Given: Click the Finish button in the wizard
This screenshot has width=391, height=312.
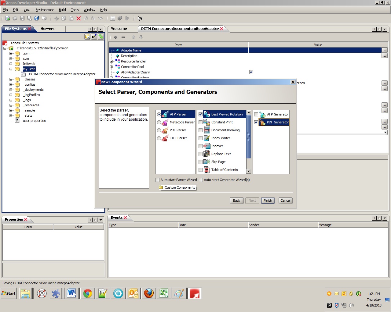Looking at the screenshot, I should click(268, 200).
